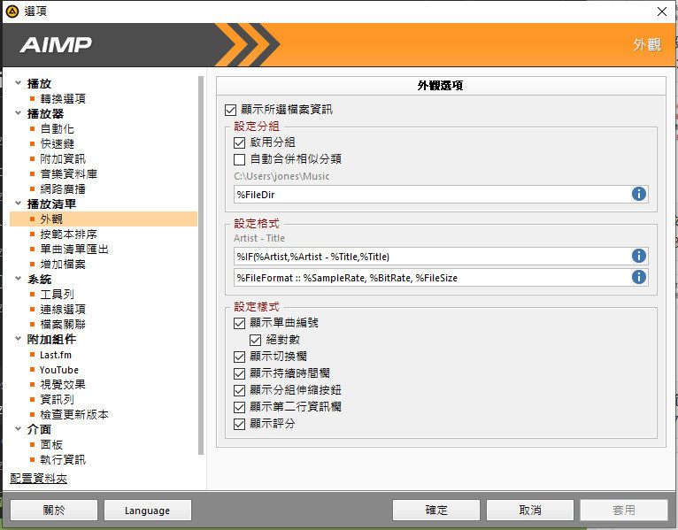Toggle 顯示所選檔案資訊 checkbox
The width and height of the screenshot is (678, 530).
coord(230,110)
